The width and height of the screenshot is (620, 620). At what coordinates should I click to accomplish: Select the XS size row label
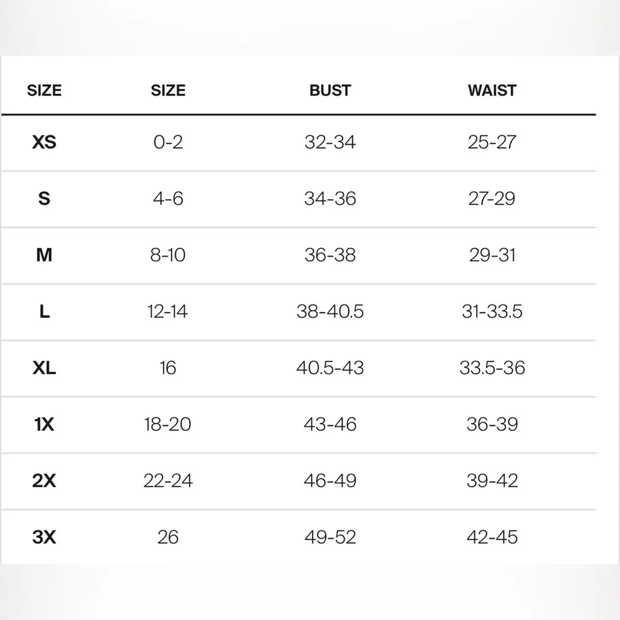click(x=44, y=142)
